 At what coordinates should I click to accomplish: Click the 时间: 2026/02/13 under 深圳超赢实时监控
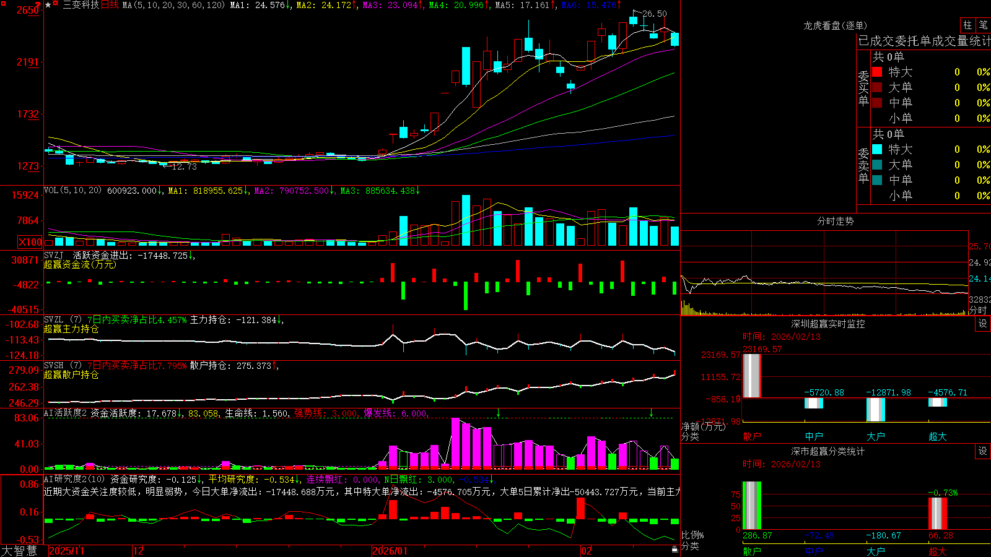pos(782,337)
